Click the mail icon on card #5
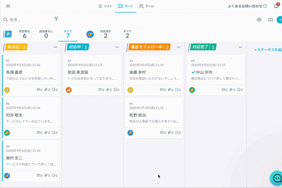 pyautogui.click(x=162, y=133)
